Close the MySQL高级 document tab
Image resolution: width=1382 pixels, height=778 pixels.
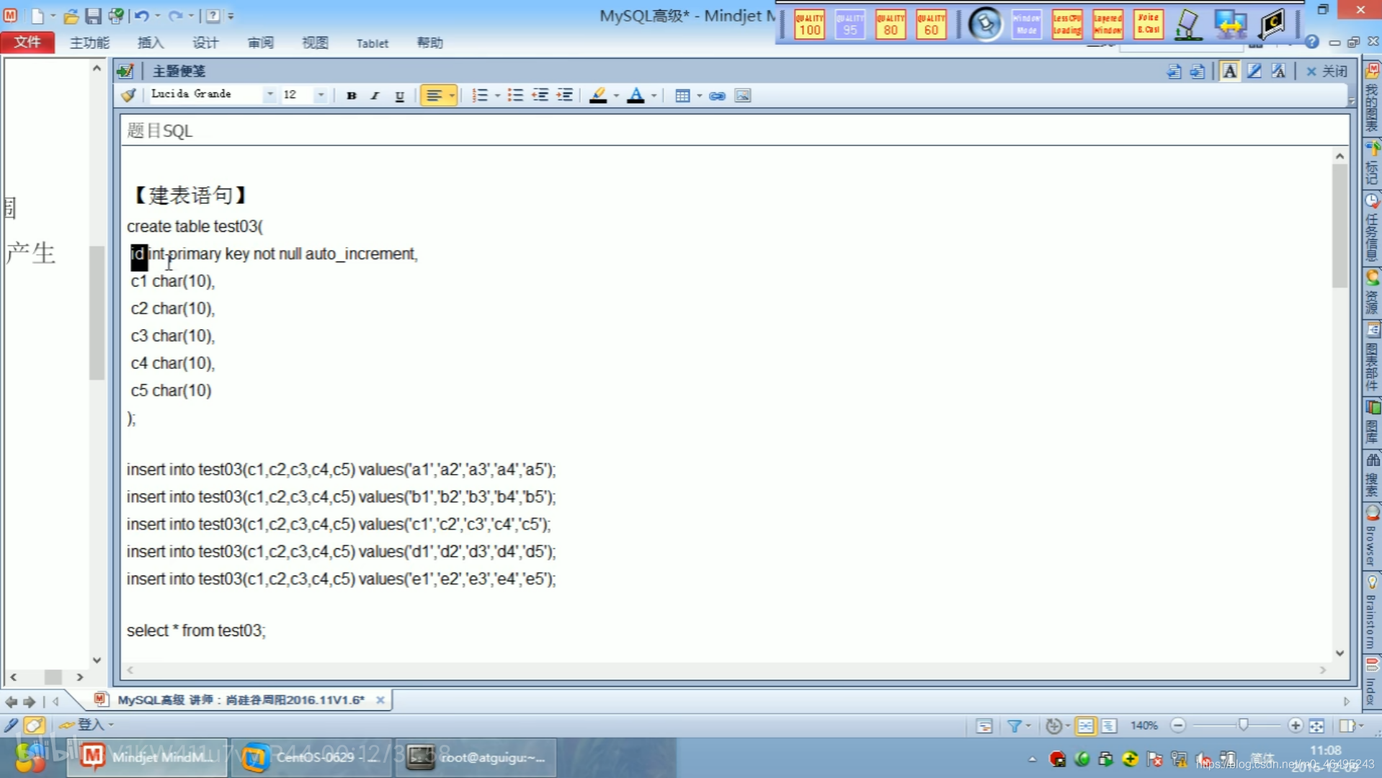(380, 699)
